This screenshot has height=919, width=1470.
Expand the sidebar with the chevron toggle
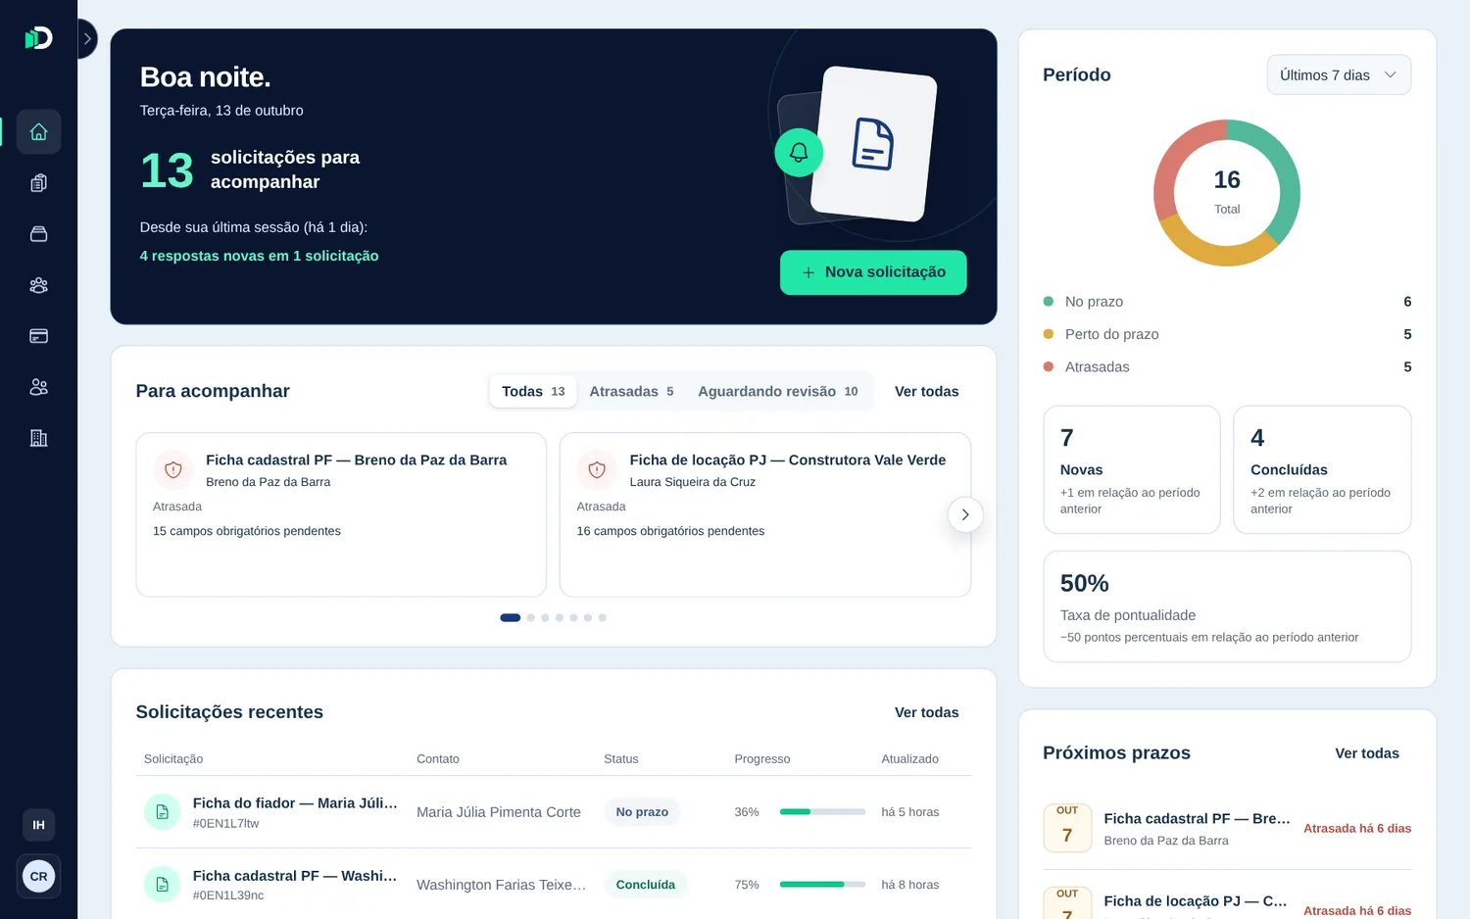coord(87,39)
